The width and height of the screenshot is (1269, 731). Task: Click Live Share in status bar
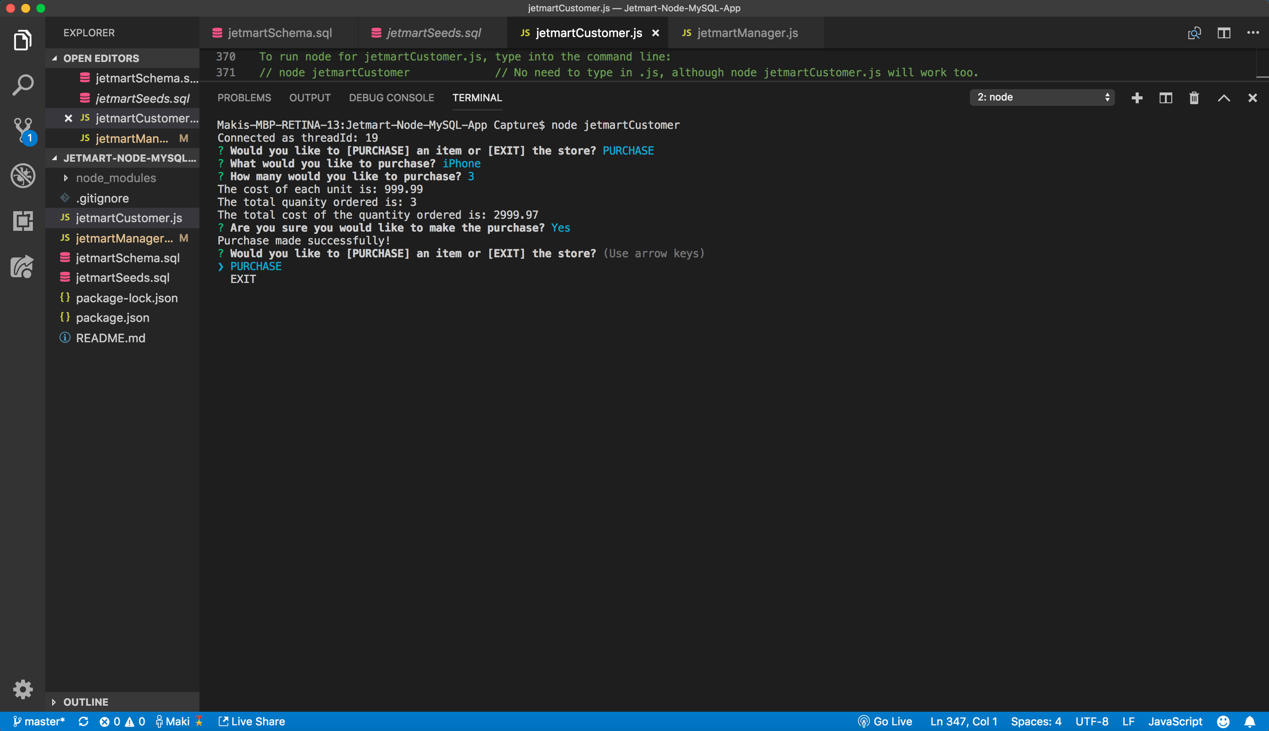[x=252, y=722]
